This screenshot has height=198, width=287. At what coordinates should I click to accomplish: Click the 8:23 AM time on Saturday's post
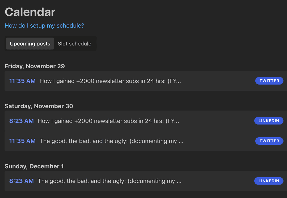[x=21, y=121]
